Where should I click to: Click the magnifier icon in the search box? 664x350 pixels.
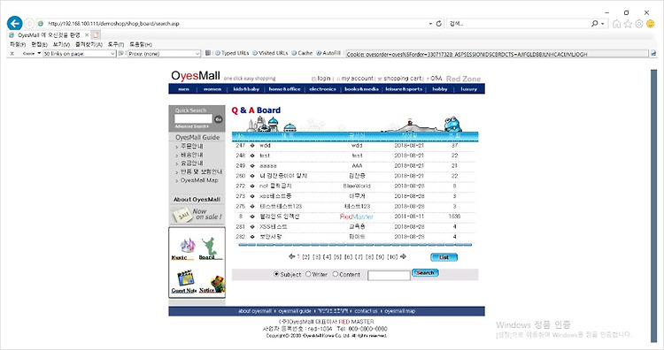click(x=595, y=24)
